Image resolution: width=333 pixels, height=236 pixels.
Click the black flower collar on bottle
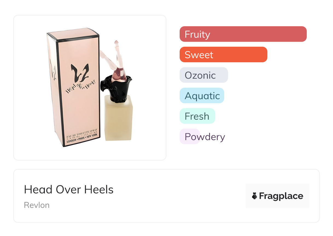[117, 88]
